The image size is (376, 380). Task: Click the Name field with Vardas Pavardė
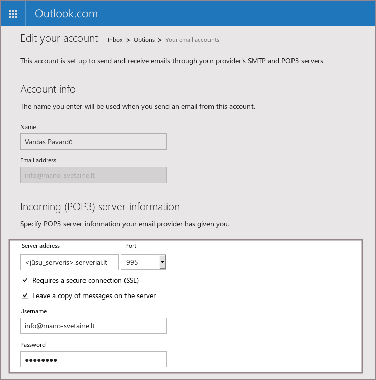click(x=93, y=142)
